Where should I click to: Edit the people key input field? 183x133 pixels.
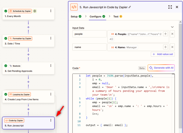click(x=89, y=34)
